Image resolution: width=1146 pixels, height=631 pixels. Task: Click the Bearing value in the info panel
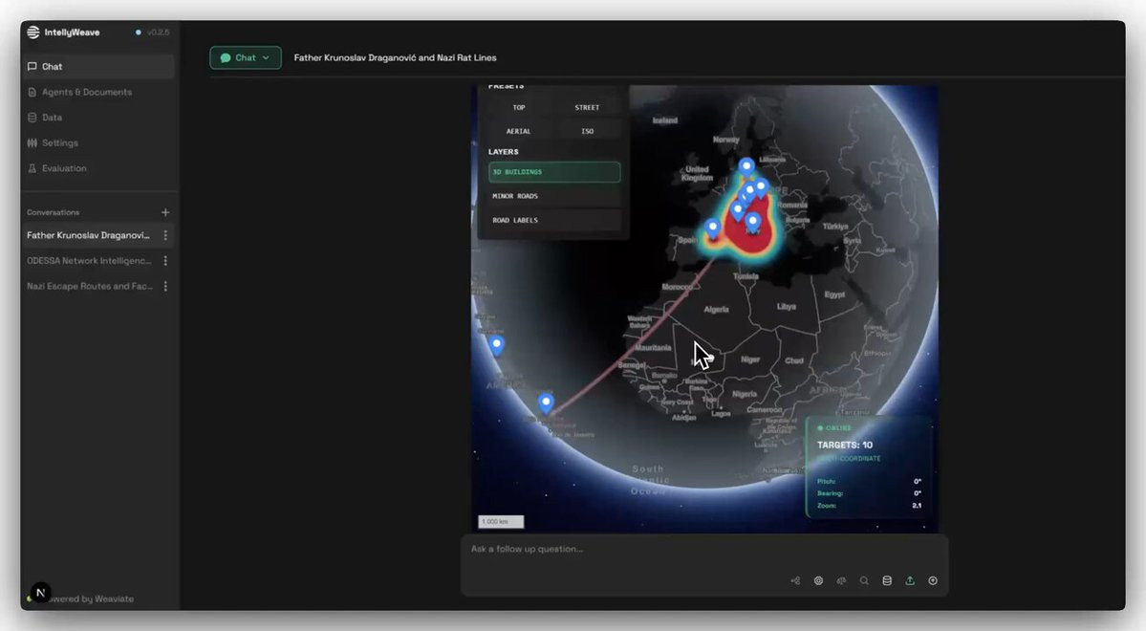click(x=918, y=492)
